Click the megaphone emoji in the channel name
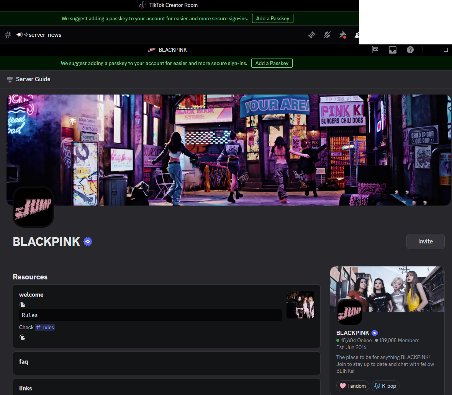The height and width of the screenshot is (395, 452). point(19,34)
